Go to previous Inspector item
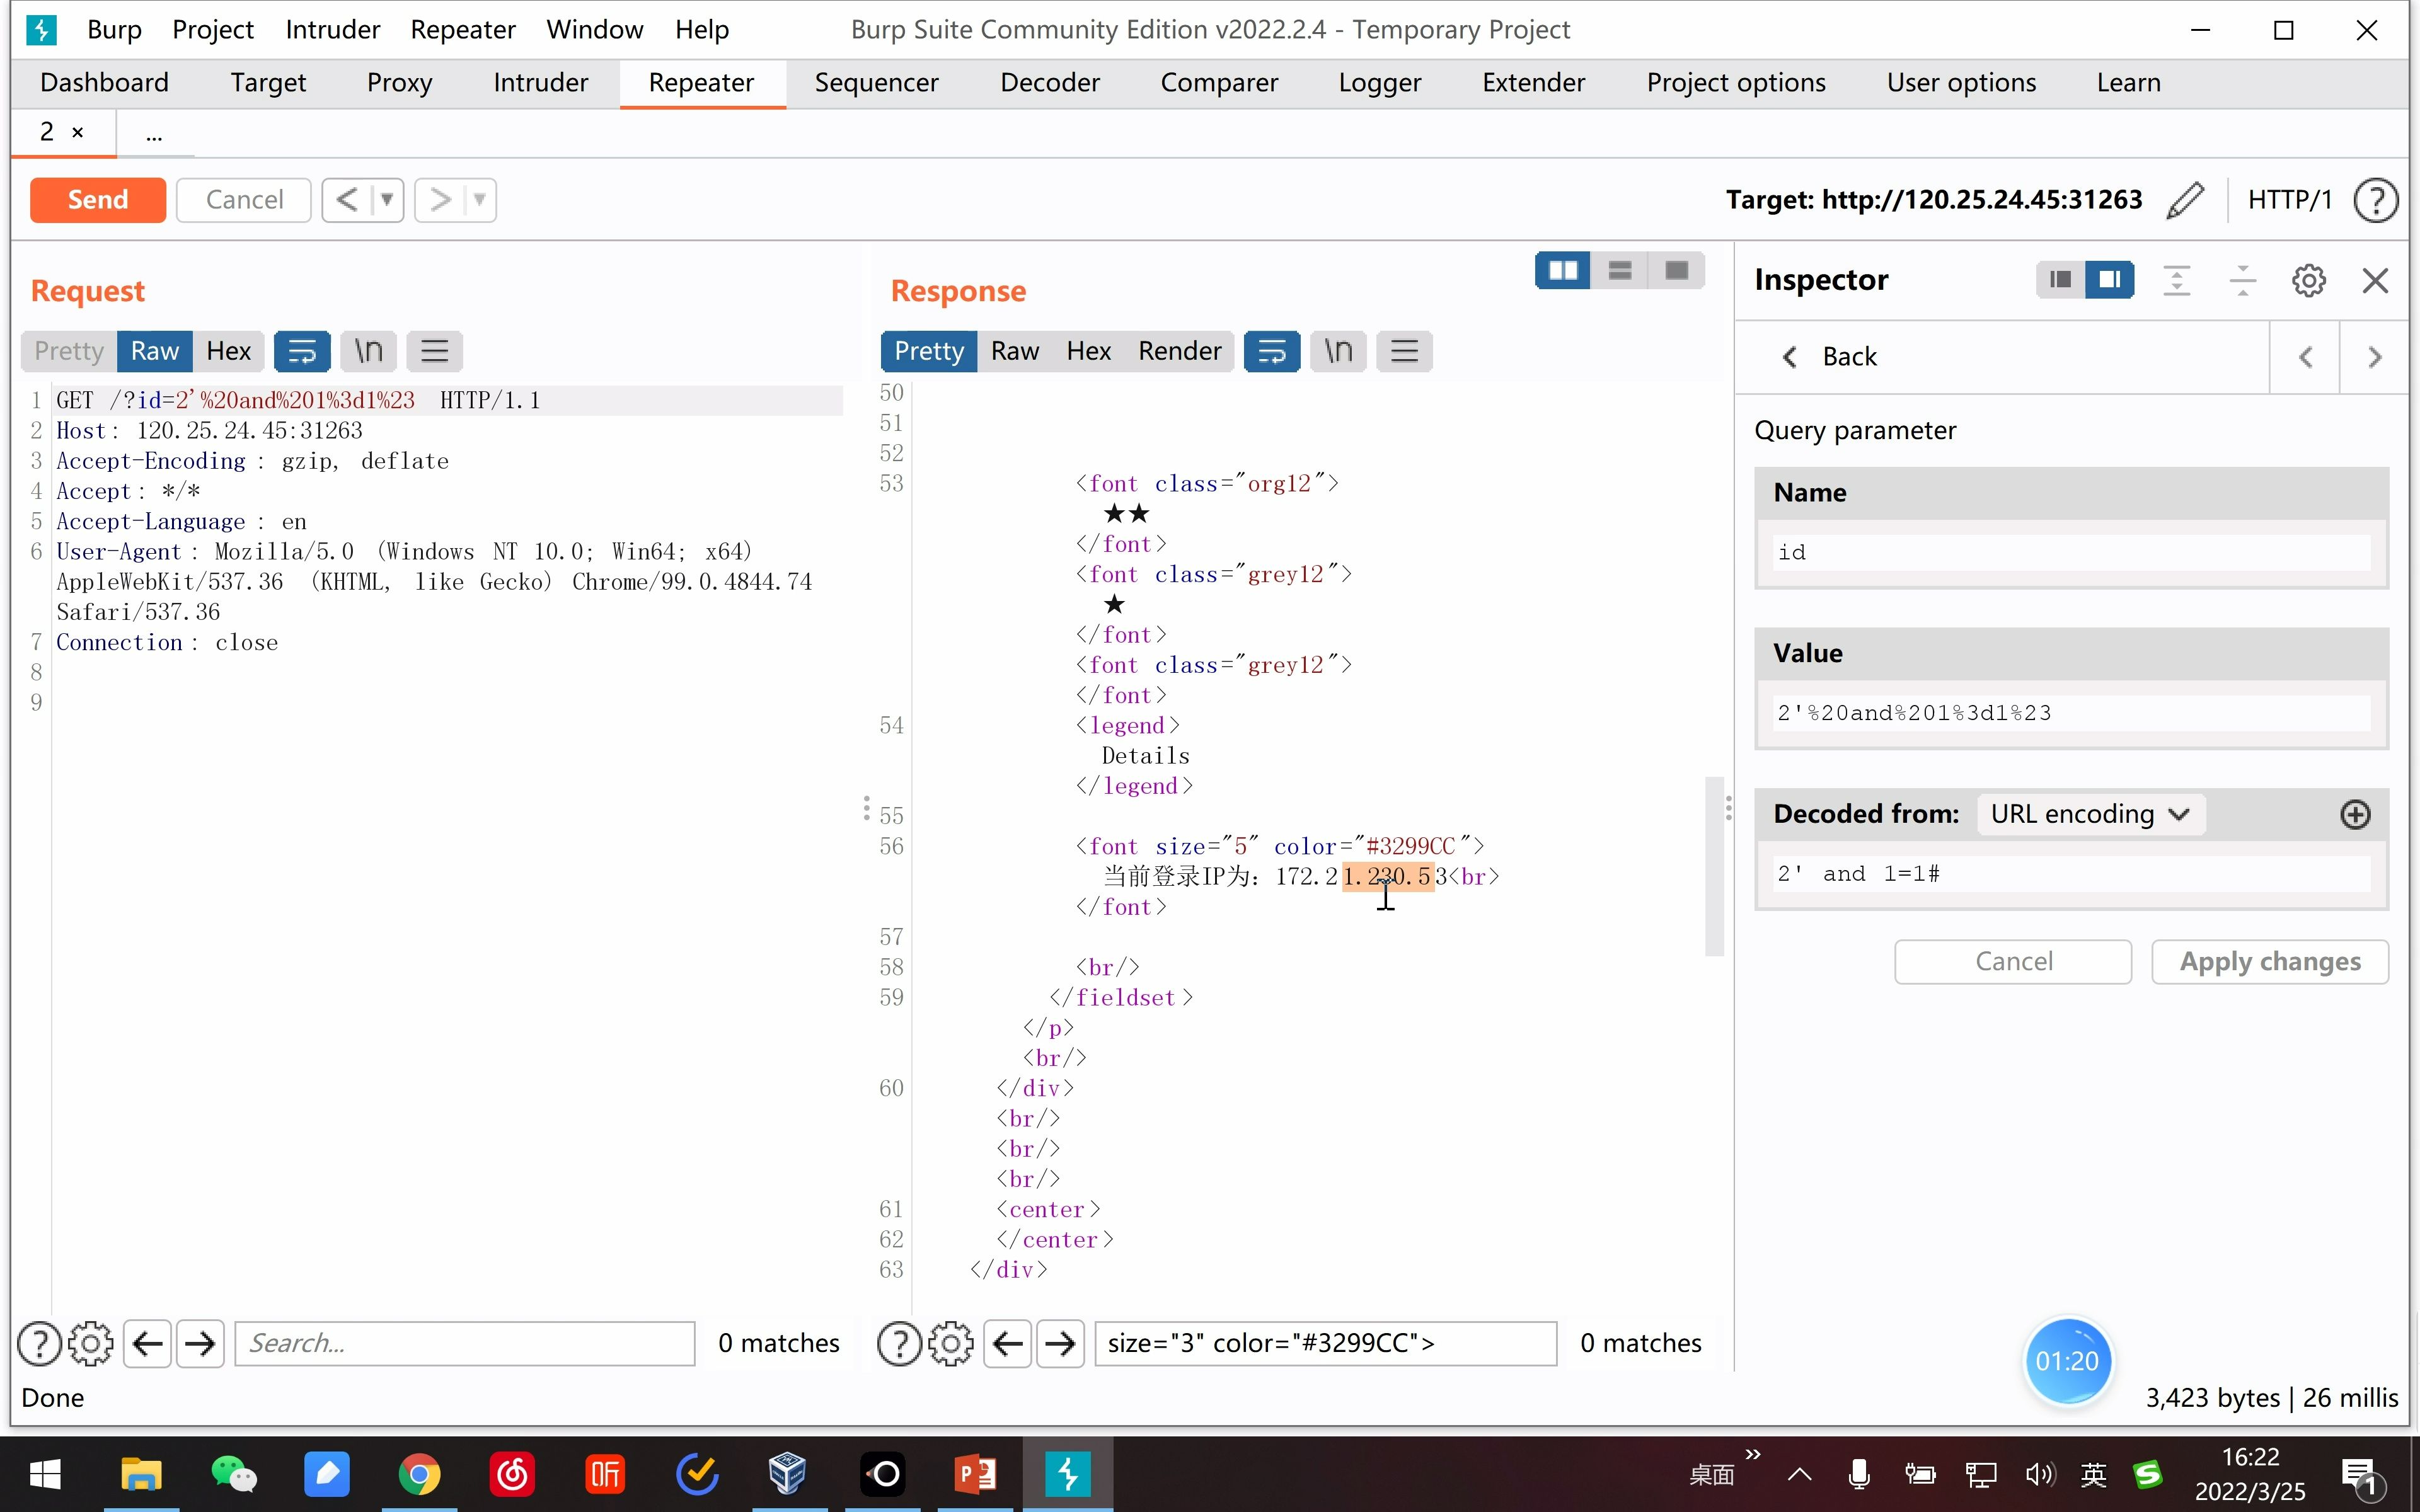Image resolution: width=2420 pixels, height=1512 pixels. [2305, 357]
